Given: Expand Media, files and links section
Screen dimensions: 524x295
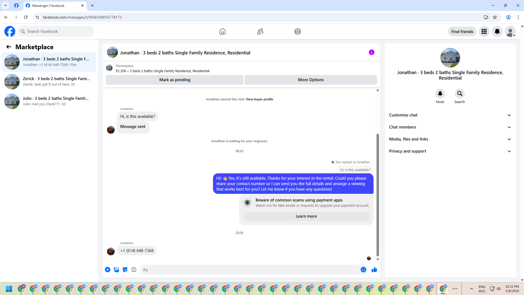Looking at the screenshot, I should click(x=450, y=139).
